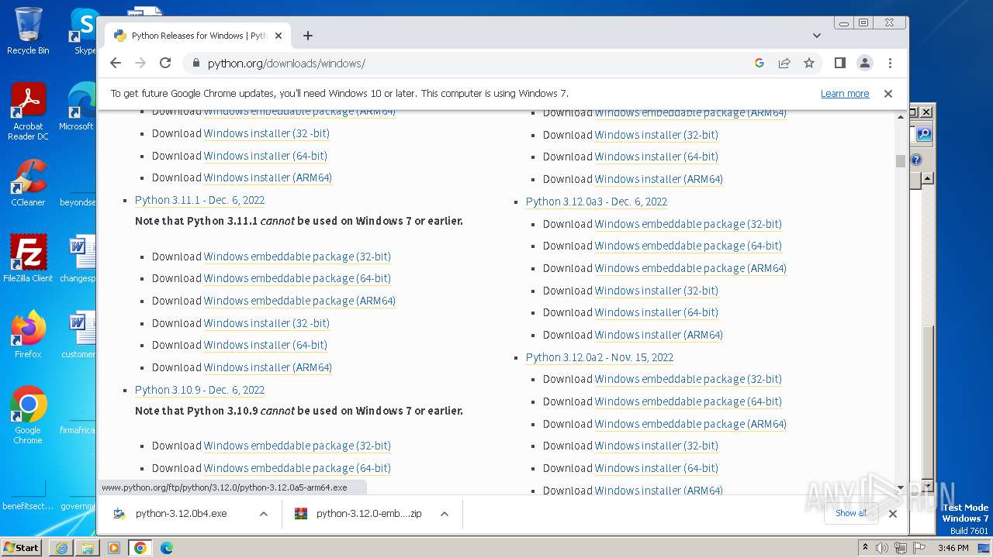Download 3.11.1 Windows embeddable package (64-bit)
993x558 pixels.
pyautogui.click(x=297, y=278)
